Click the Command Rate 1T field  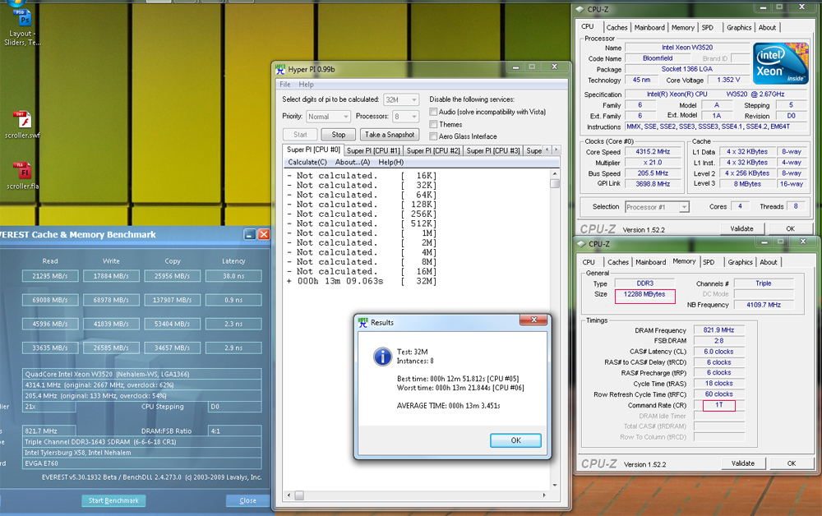pos(718,405)
